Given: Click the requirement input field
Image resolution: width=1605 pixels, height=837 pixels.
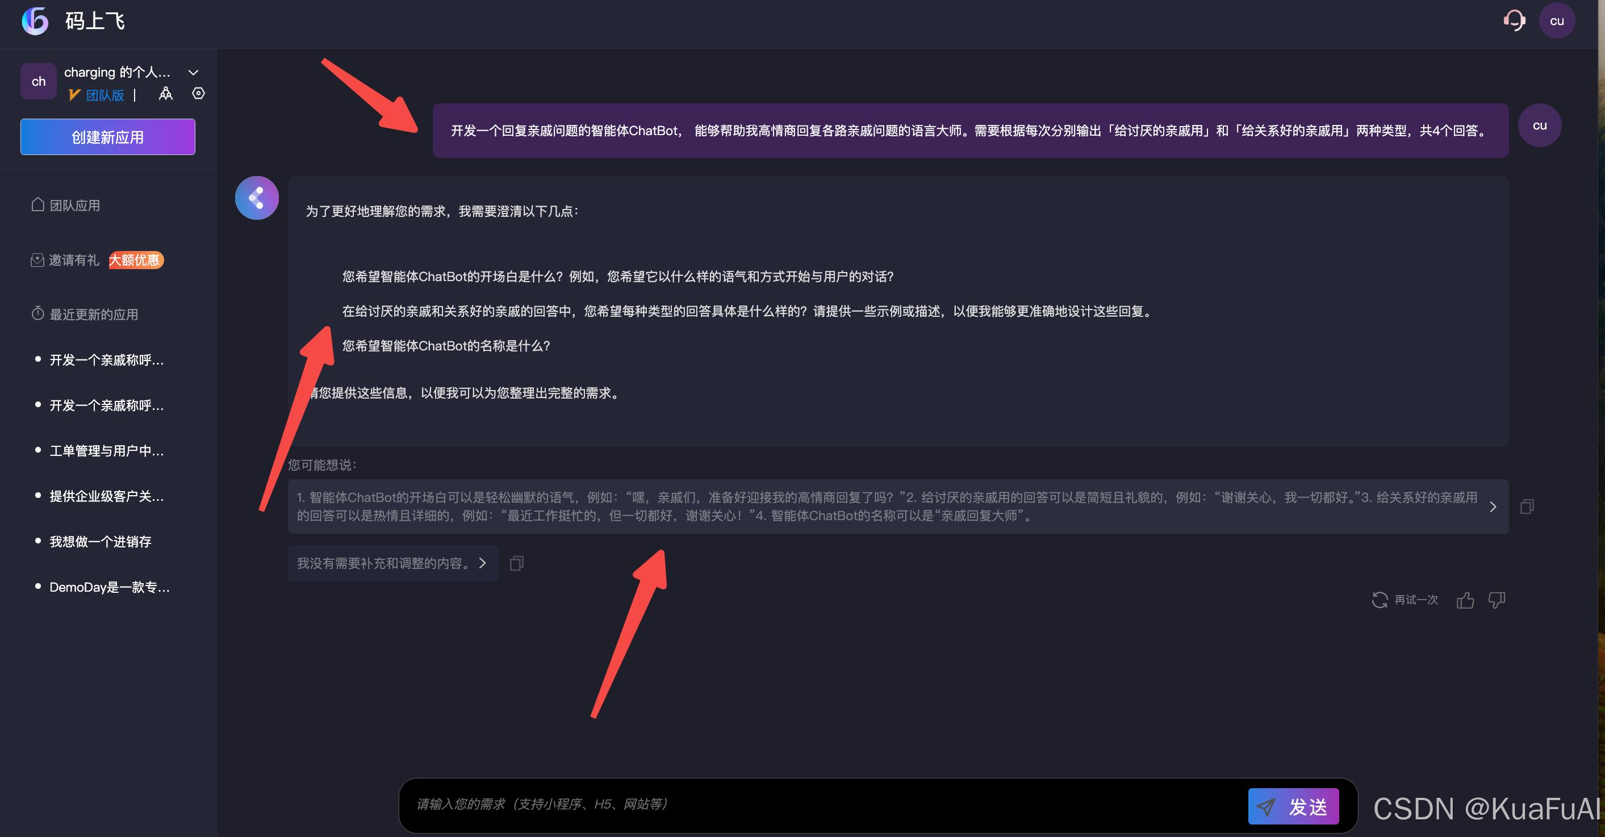Looking at the screenshot, I should tap(822, 804).
